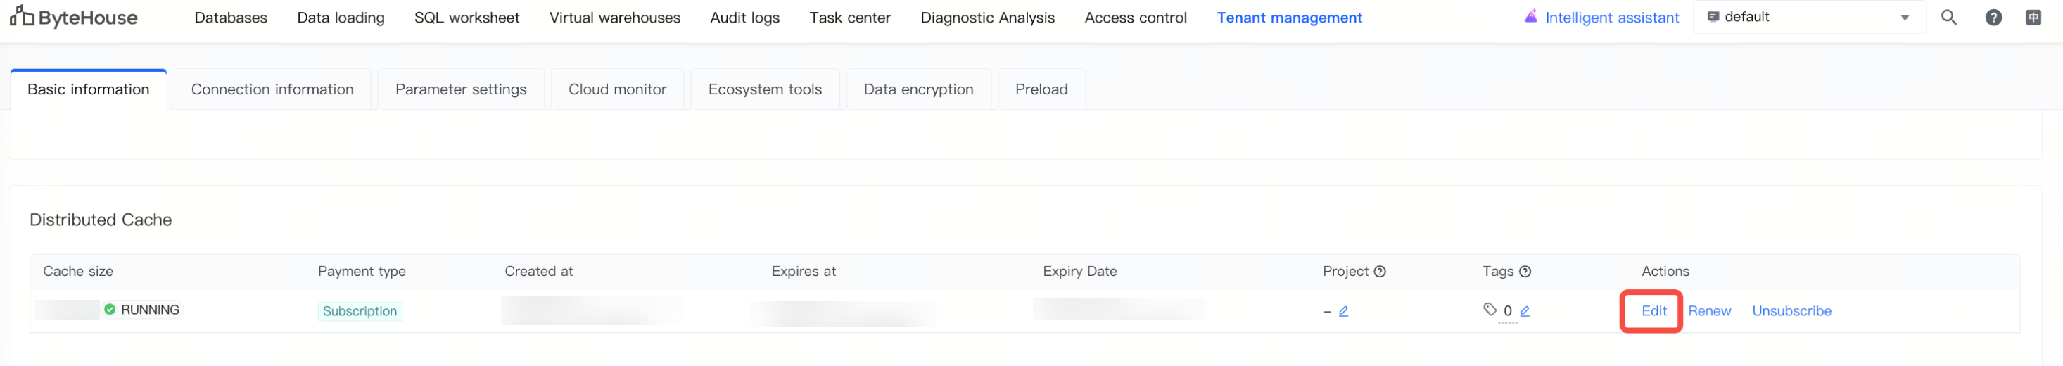Open the Cloud monitor tab
Screen dimensions: 2063x366
(x=616, y=89)
